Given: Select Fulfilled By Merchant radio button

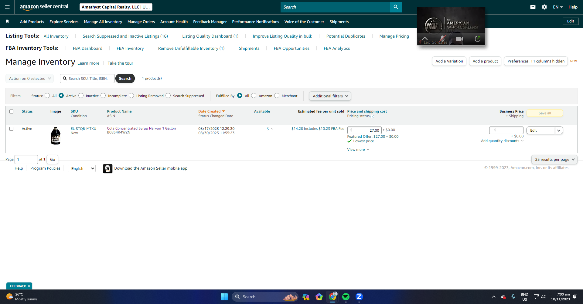Looking at the screenshot, I should (277, 96).
